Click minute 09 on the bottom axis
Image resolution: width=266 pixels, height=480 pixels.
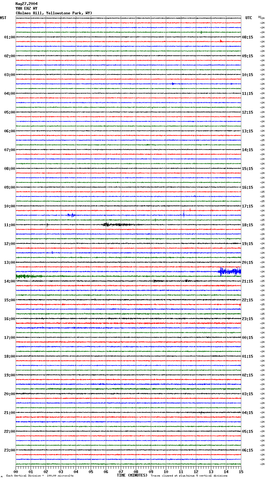coord(151,472)
